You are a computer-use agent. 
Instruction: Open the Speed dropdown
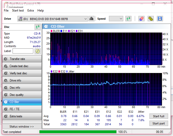[116, 19]
